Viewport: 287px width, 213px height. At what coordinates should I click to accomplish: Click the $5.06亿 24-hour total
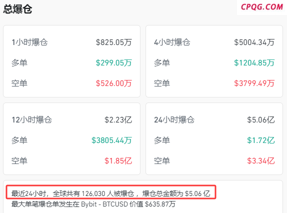point(261,120)
